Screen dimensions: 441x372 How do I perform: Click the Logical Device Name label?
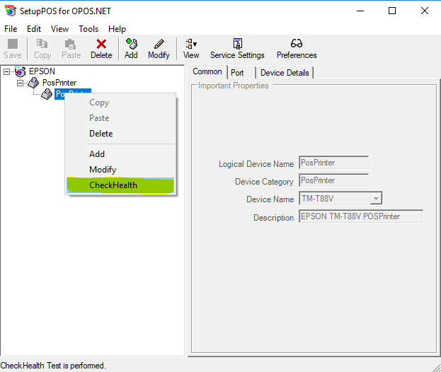256,164
